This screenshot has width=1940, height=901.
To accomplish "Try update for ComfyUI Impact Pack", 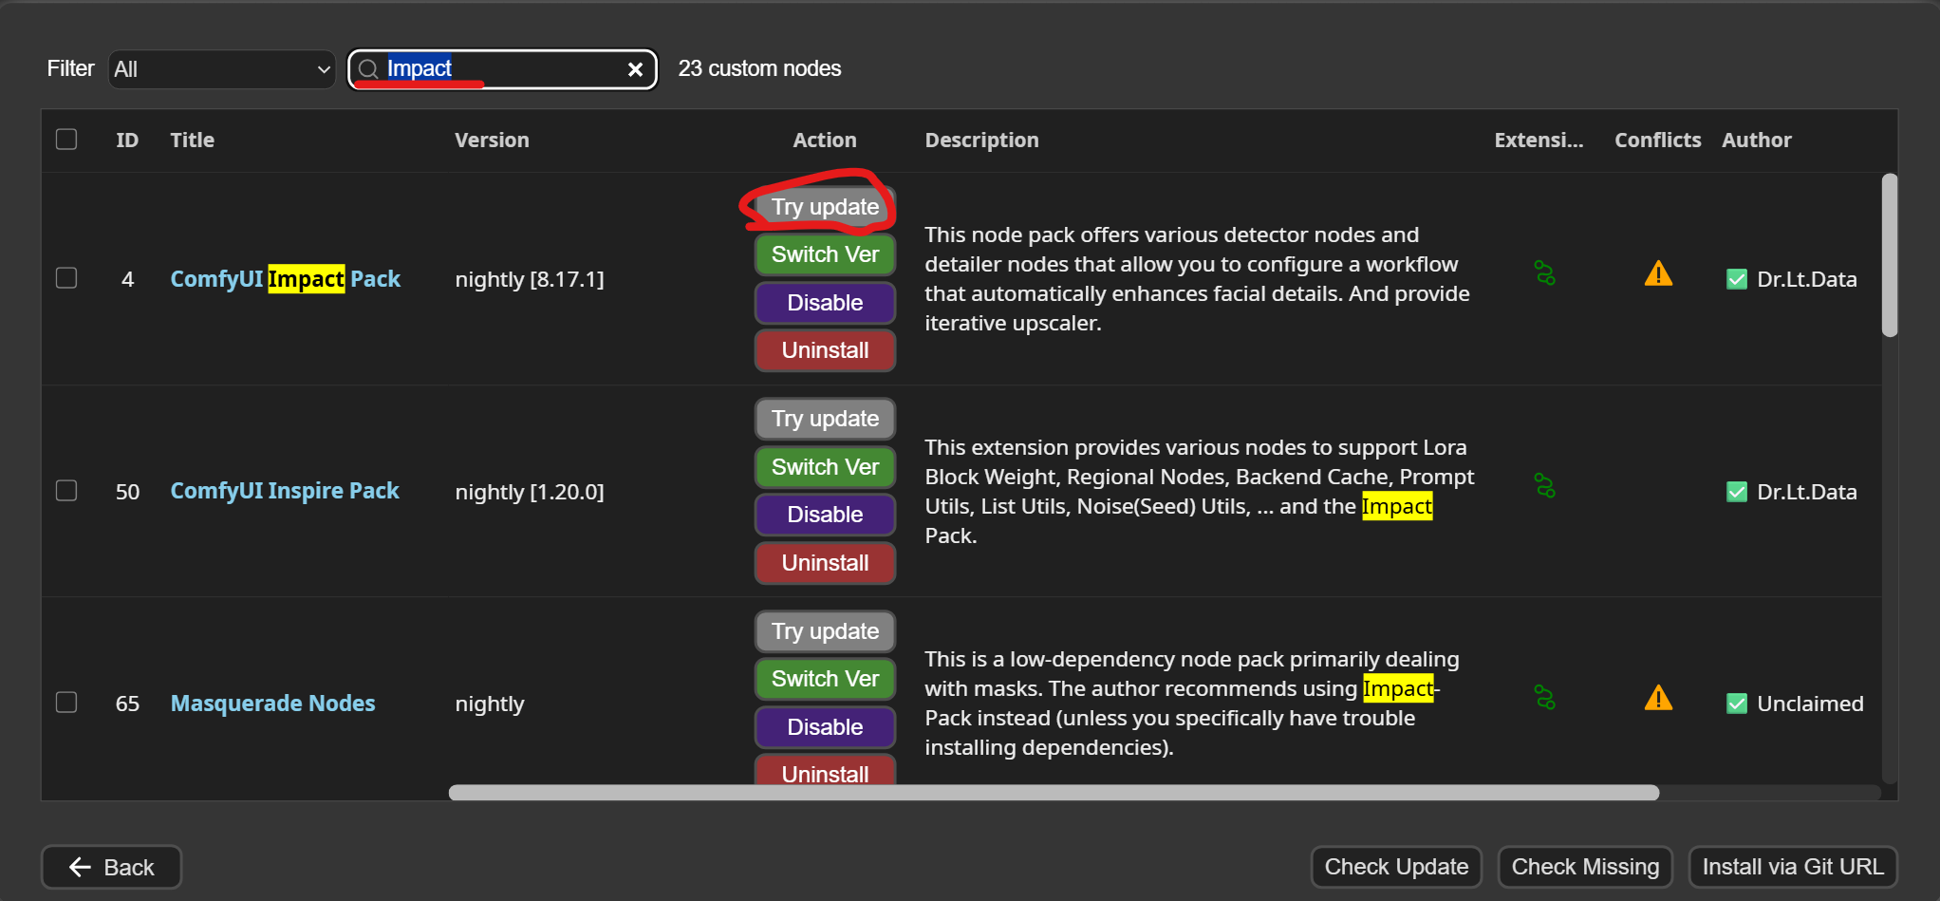I will [x=825, y=207].
